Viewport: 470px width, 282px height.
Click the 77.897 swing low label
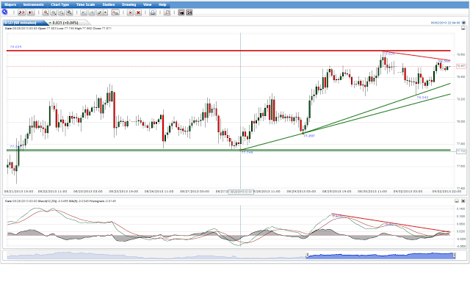pyautogui.click(x=309, y=136)
